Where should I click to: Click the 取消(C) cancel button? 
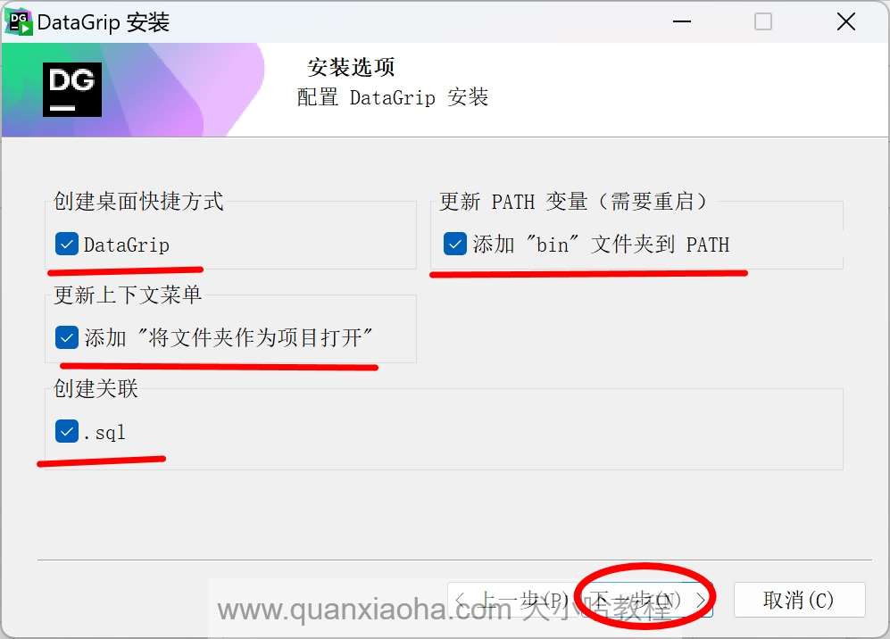click(799, 599)
